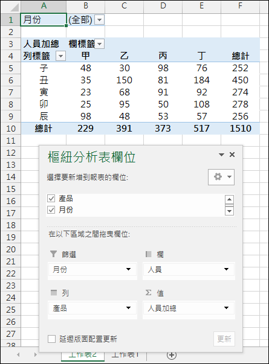Select column F header
Image resolution: width=269 pixels, height=364 pixels.
click(x=240, y=6)
